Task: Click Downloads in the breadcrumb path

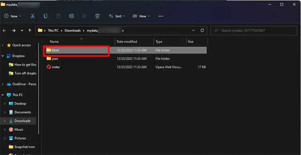Action: [73, 31]
